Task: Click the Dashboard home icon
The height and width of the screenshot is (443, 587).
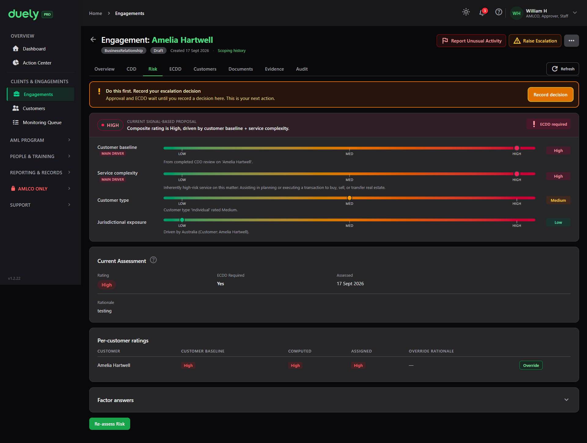Action: tap(16, 49)
